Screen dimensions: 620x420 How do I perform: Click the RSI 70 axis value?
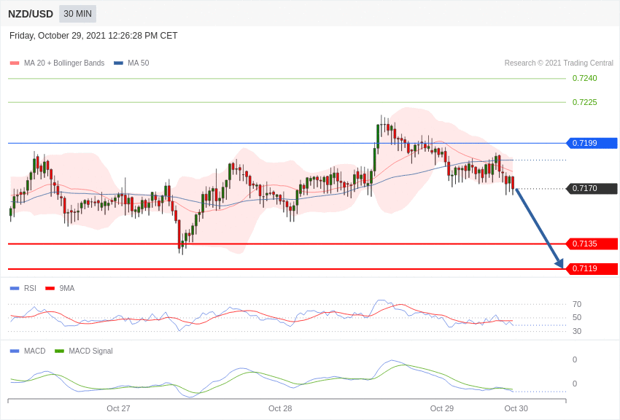577,304
